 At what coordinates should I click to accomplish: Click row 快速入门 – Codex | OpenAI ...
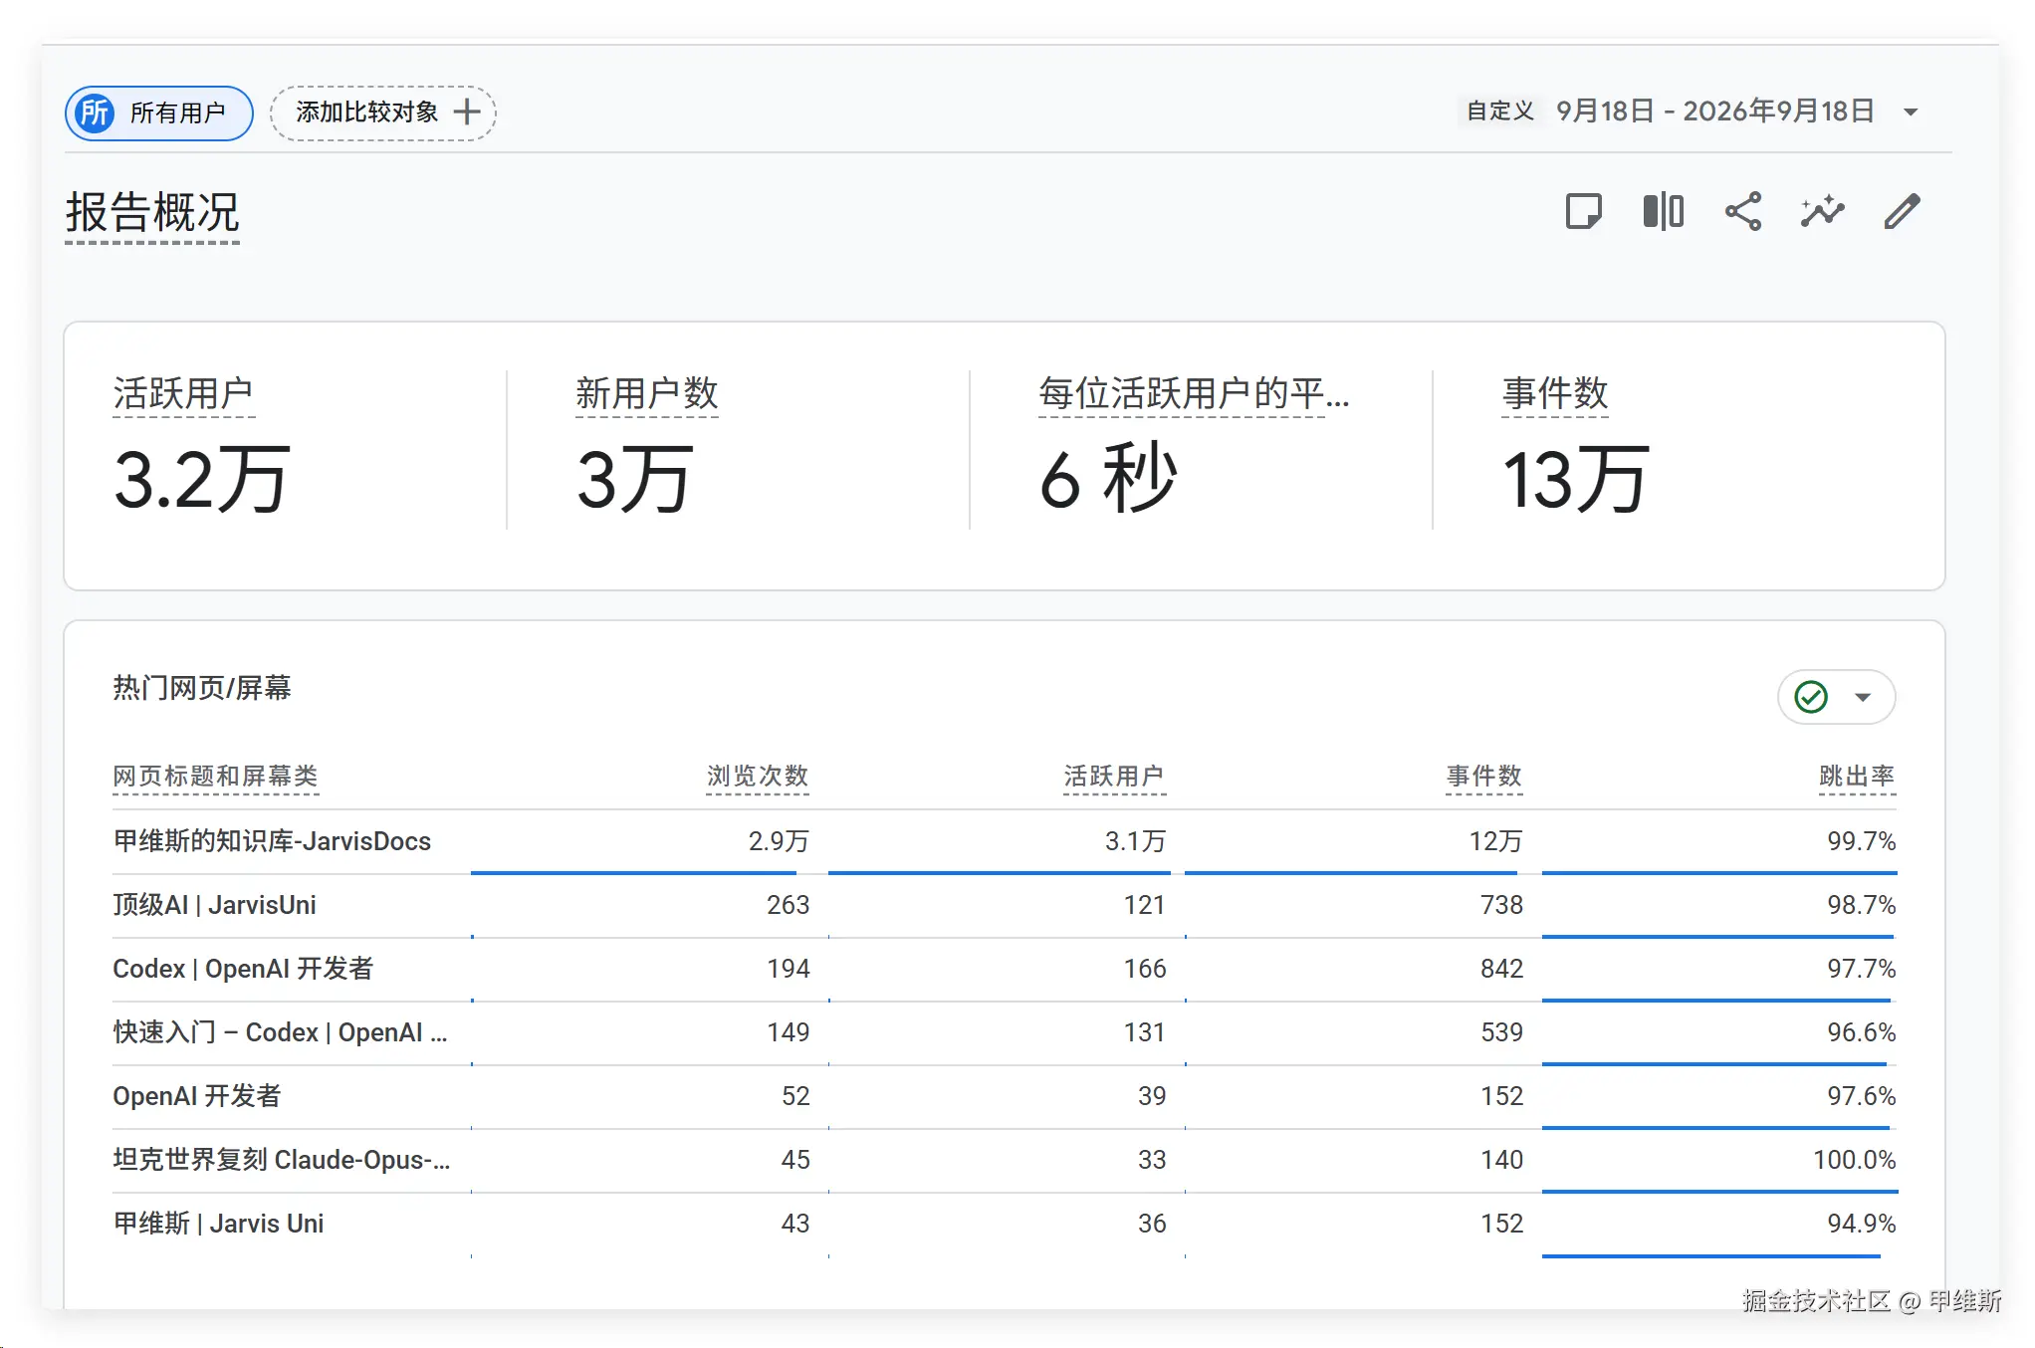1005,1032
